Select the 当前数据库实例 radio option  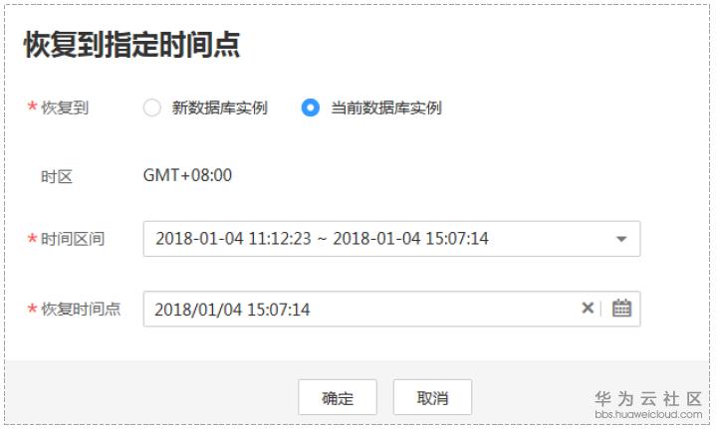pyautogui.click(x=311, y=107)
